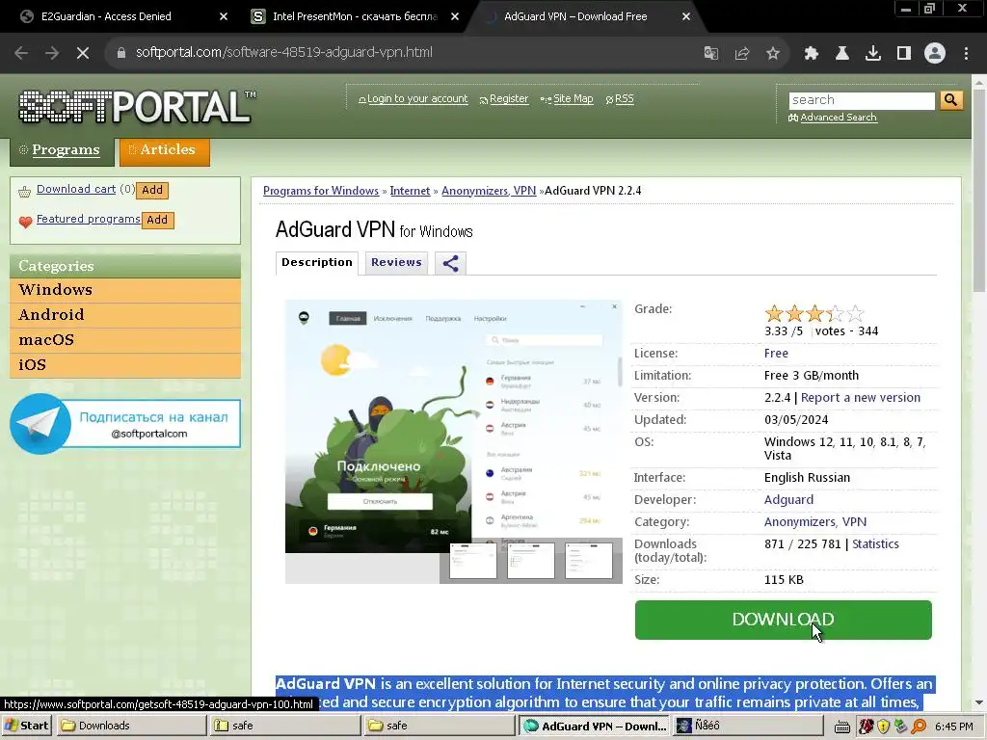This screenshot has width=987, height=740.
Task: Bookmark this page with the star icon
Action: point(773,53)
